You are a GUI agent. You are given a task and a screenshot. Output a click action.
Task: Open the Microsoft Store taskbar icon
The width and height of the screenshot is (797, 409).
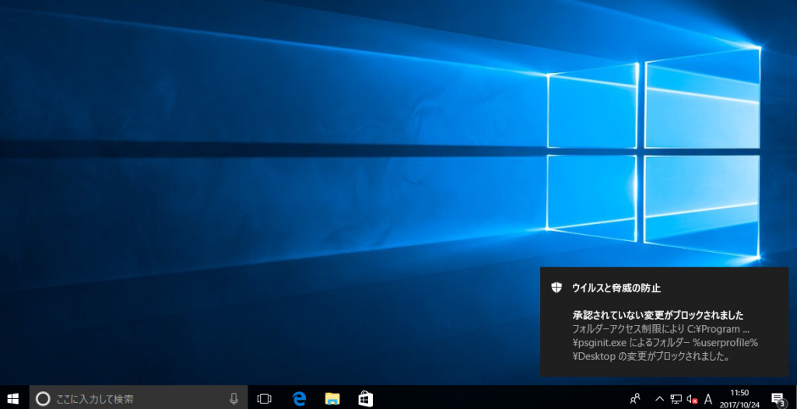coord(365,399)
